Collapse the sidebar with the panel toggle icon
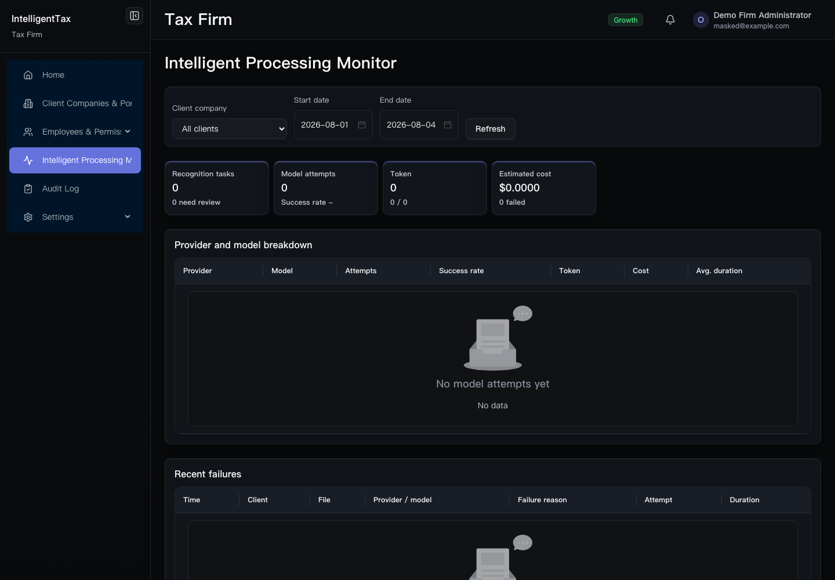Viewport: 835px width, 580px height. pyautogui.click(x=135, y=16)
